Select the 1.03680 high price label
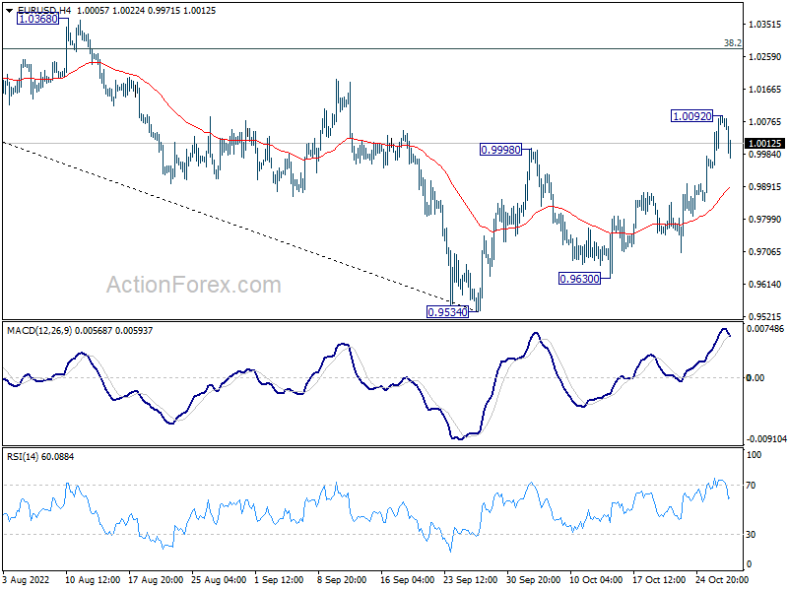The height and width of the screenshot is (591, 788). coord(37,19)
